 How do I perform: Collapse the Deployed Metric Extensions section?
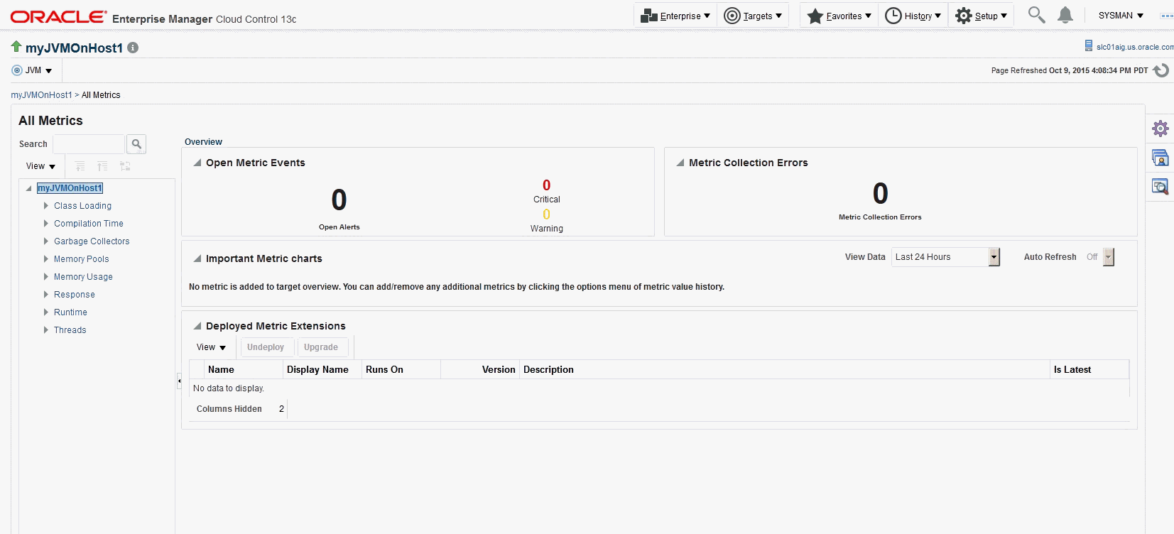pos(197,326)
